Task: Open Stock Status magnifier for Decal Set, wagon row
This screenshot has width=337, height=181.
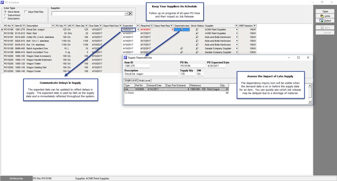Action: [x=197, y=29]
